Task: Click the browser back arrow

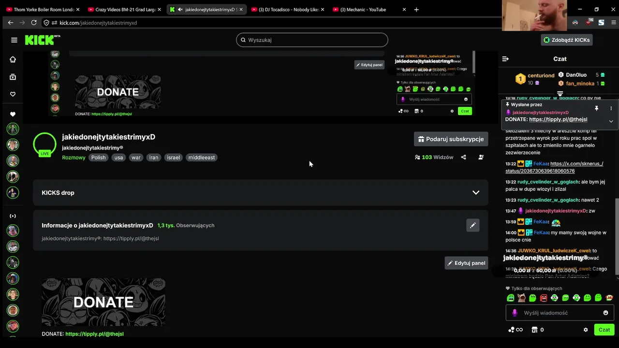Action: tap(11, 22)
